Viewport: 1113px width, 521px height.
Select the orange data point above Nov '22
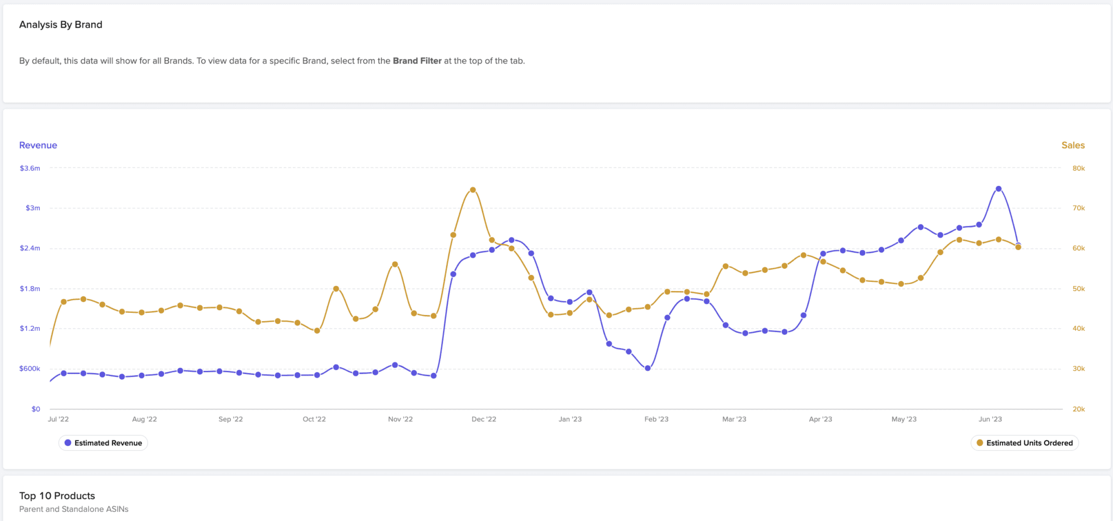coord(394,263)
